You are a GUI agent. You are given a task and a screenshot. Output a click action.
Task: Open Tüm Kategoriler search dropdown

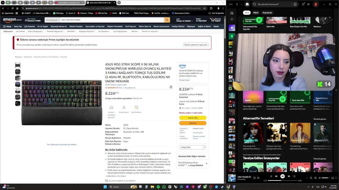(53, 20)
